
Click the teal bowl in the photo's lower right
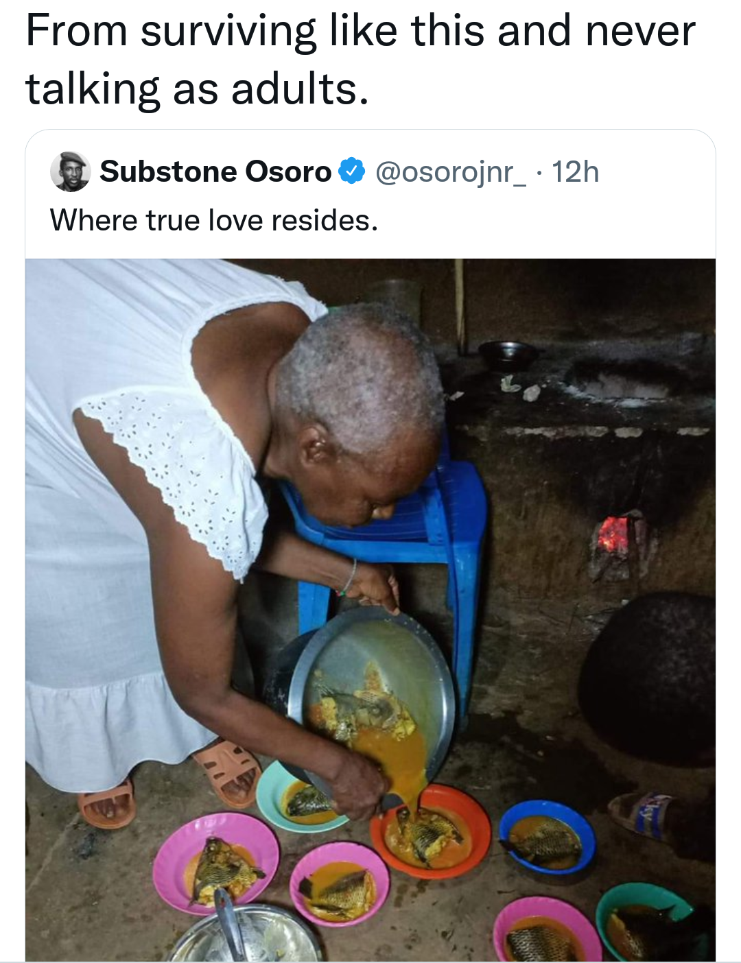[x=646, y=922]
